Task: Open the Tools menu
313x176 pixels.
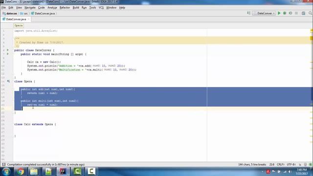Action: point(92,8)
